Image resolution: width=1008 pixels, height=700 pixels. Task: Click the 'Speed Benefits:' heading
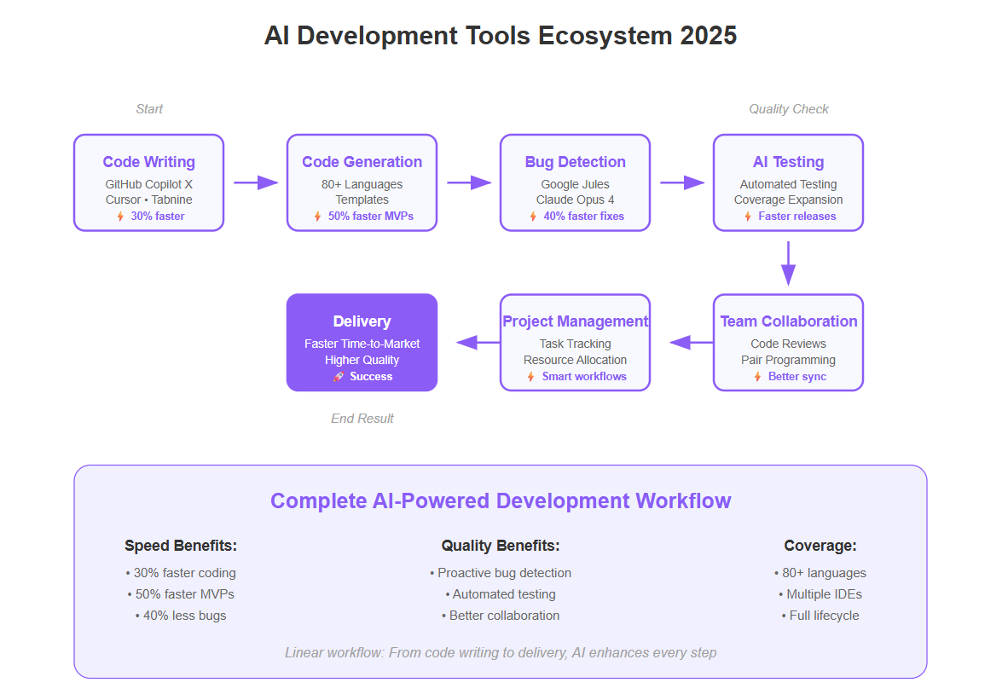[181, 546]
